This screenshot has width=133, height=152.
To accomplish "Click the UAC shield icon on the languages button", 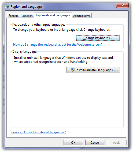I will [73, 70].
